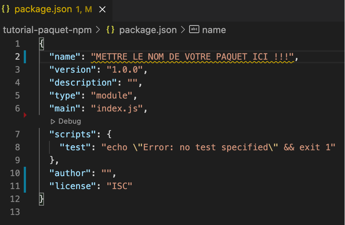Viewport: 345px width, 225px height.
Task: Click the modified-line indicator beside line 2
Action: point(24,56)
